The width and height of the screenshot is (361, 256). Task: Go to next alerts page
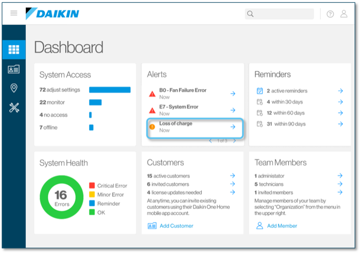click(234, 141)
